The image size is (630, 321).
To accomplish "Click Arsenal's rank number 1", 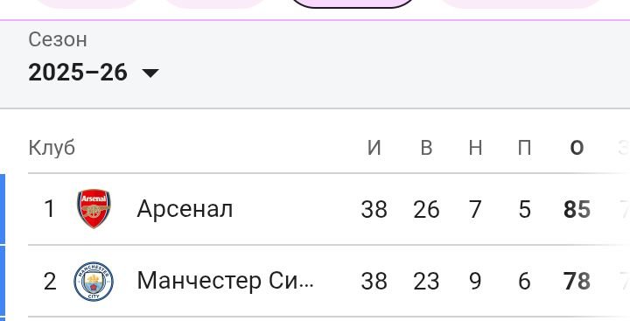I will point(49,209).
